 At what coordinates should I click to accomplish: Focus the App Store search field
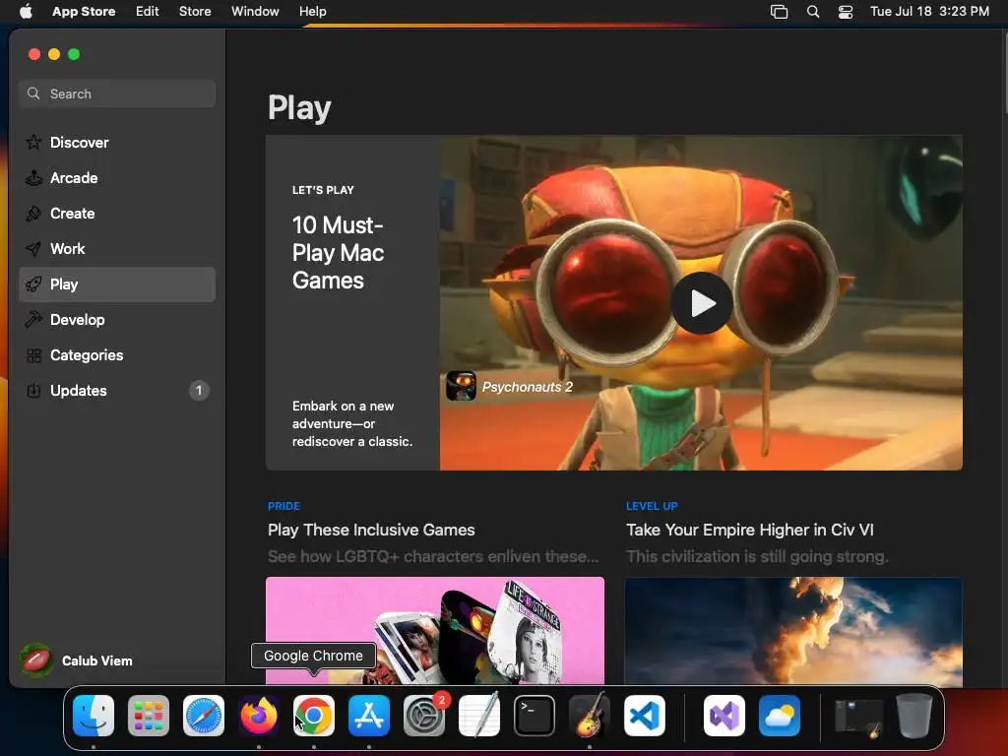click(117, 94)
